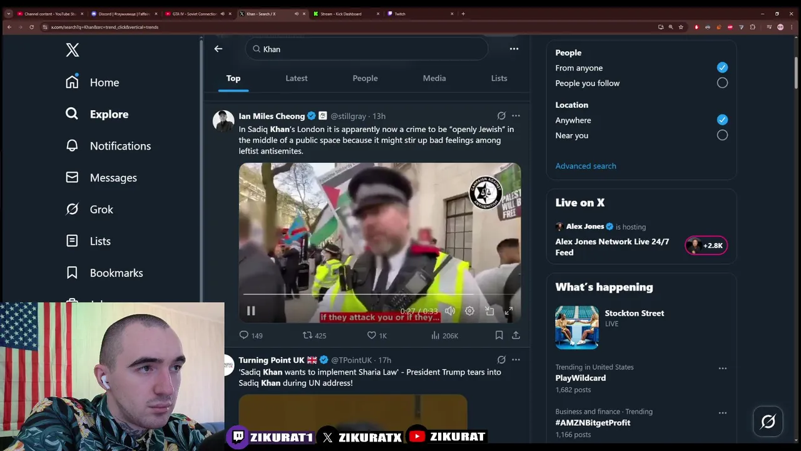Mute the video's volume
Viewport: 801px width, 451px height.
[450, 311]
